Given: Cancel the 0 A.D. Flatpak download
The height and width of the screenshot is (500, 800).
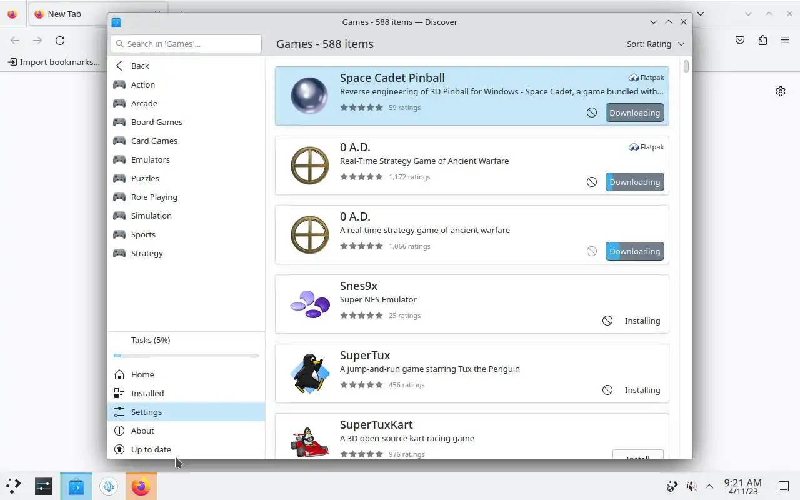Looking at the screenshot, I should pos(592,182).
